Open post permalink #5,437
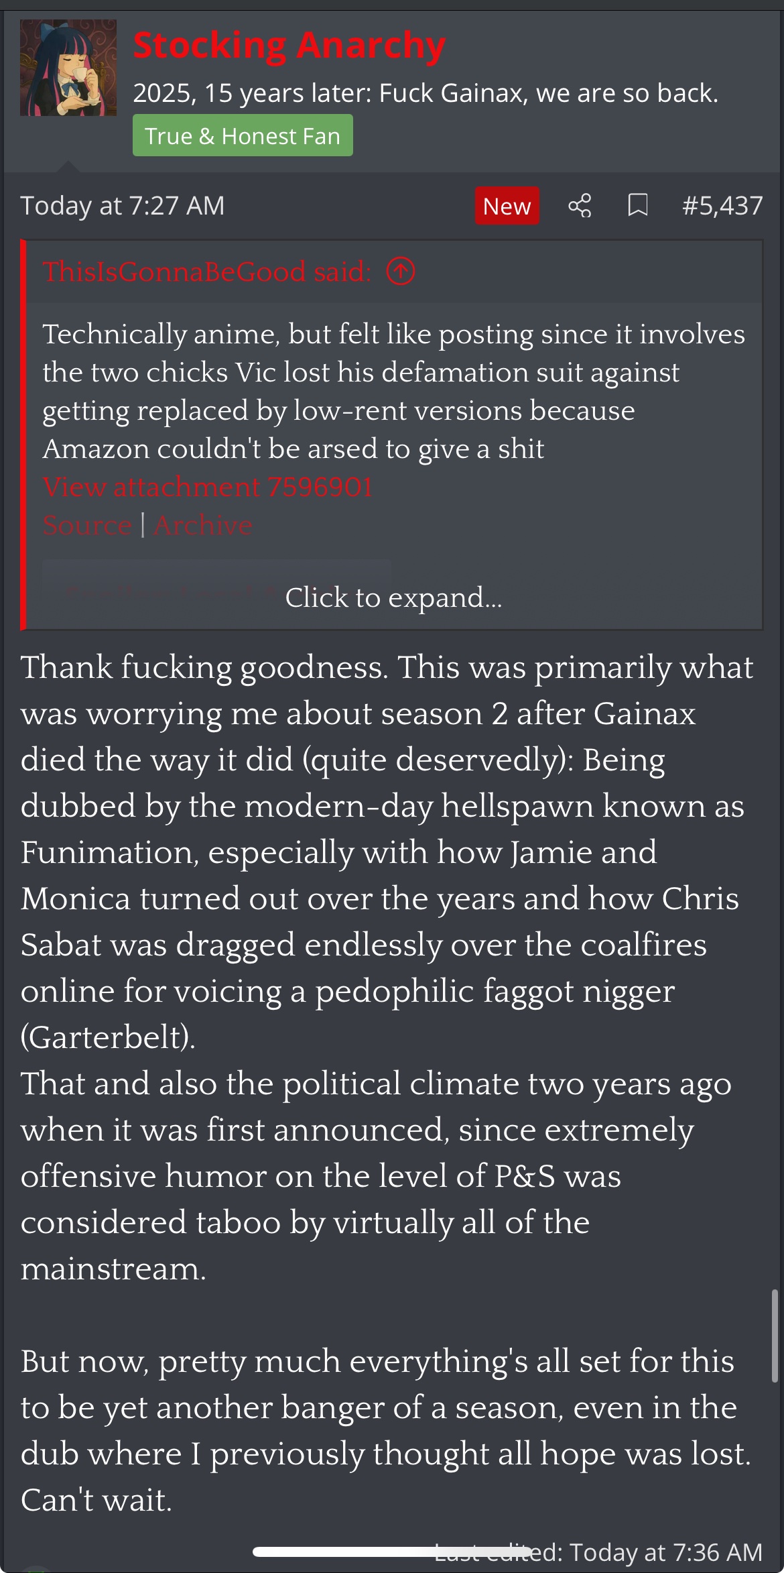Image resolution: width=784 pixels, height=1573 pixels. [x=722, y=206]
